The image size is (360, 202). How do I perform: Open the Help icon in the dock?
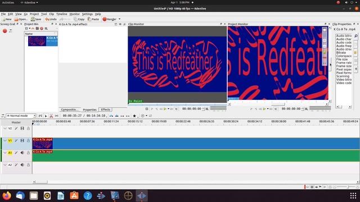click(88, 196)
